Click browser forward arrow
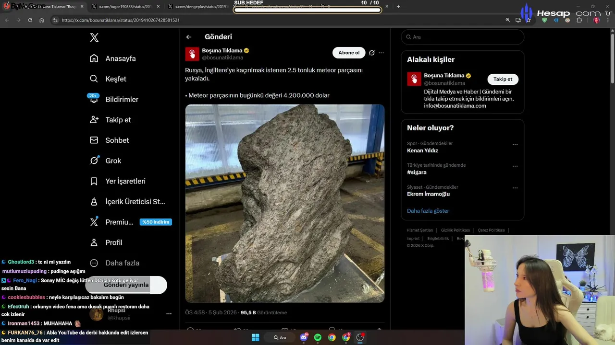Screen dimensions: 615x345 (18, 20)
